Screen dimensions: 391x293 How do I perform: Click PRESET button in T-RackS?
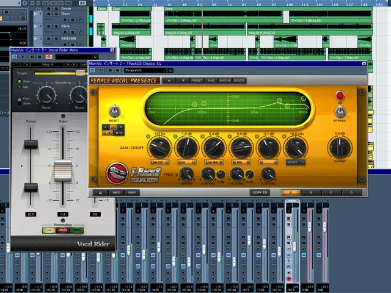[197, 81]
